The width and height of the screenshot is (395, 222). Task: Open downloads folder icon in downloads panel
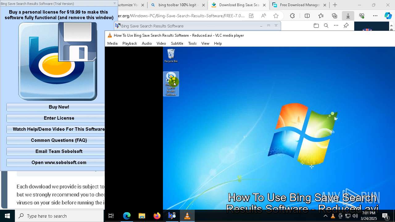[316, 26]
